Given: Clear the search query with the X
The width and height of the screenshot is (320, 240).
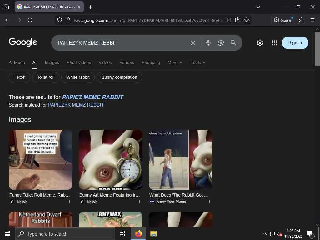Looking at the screenshot, I should pos(193,43).
